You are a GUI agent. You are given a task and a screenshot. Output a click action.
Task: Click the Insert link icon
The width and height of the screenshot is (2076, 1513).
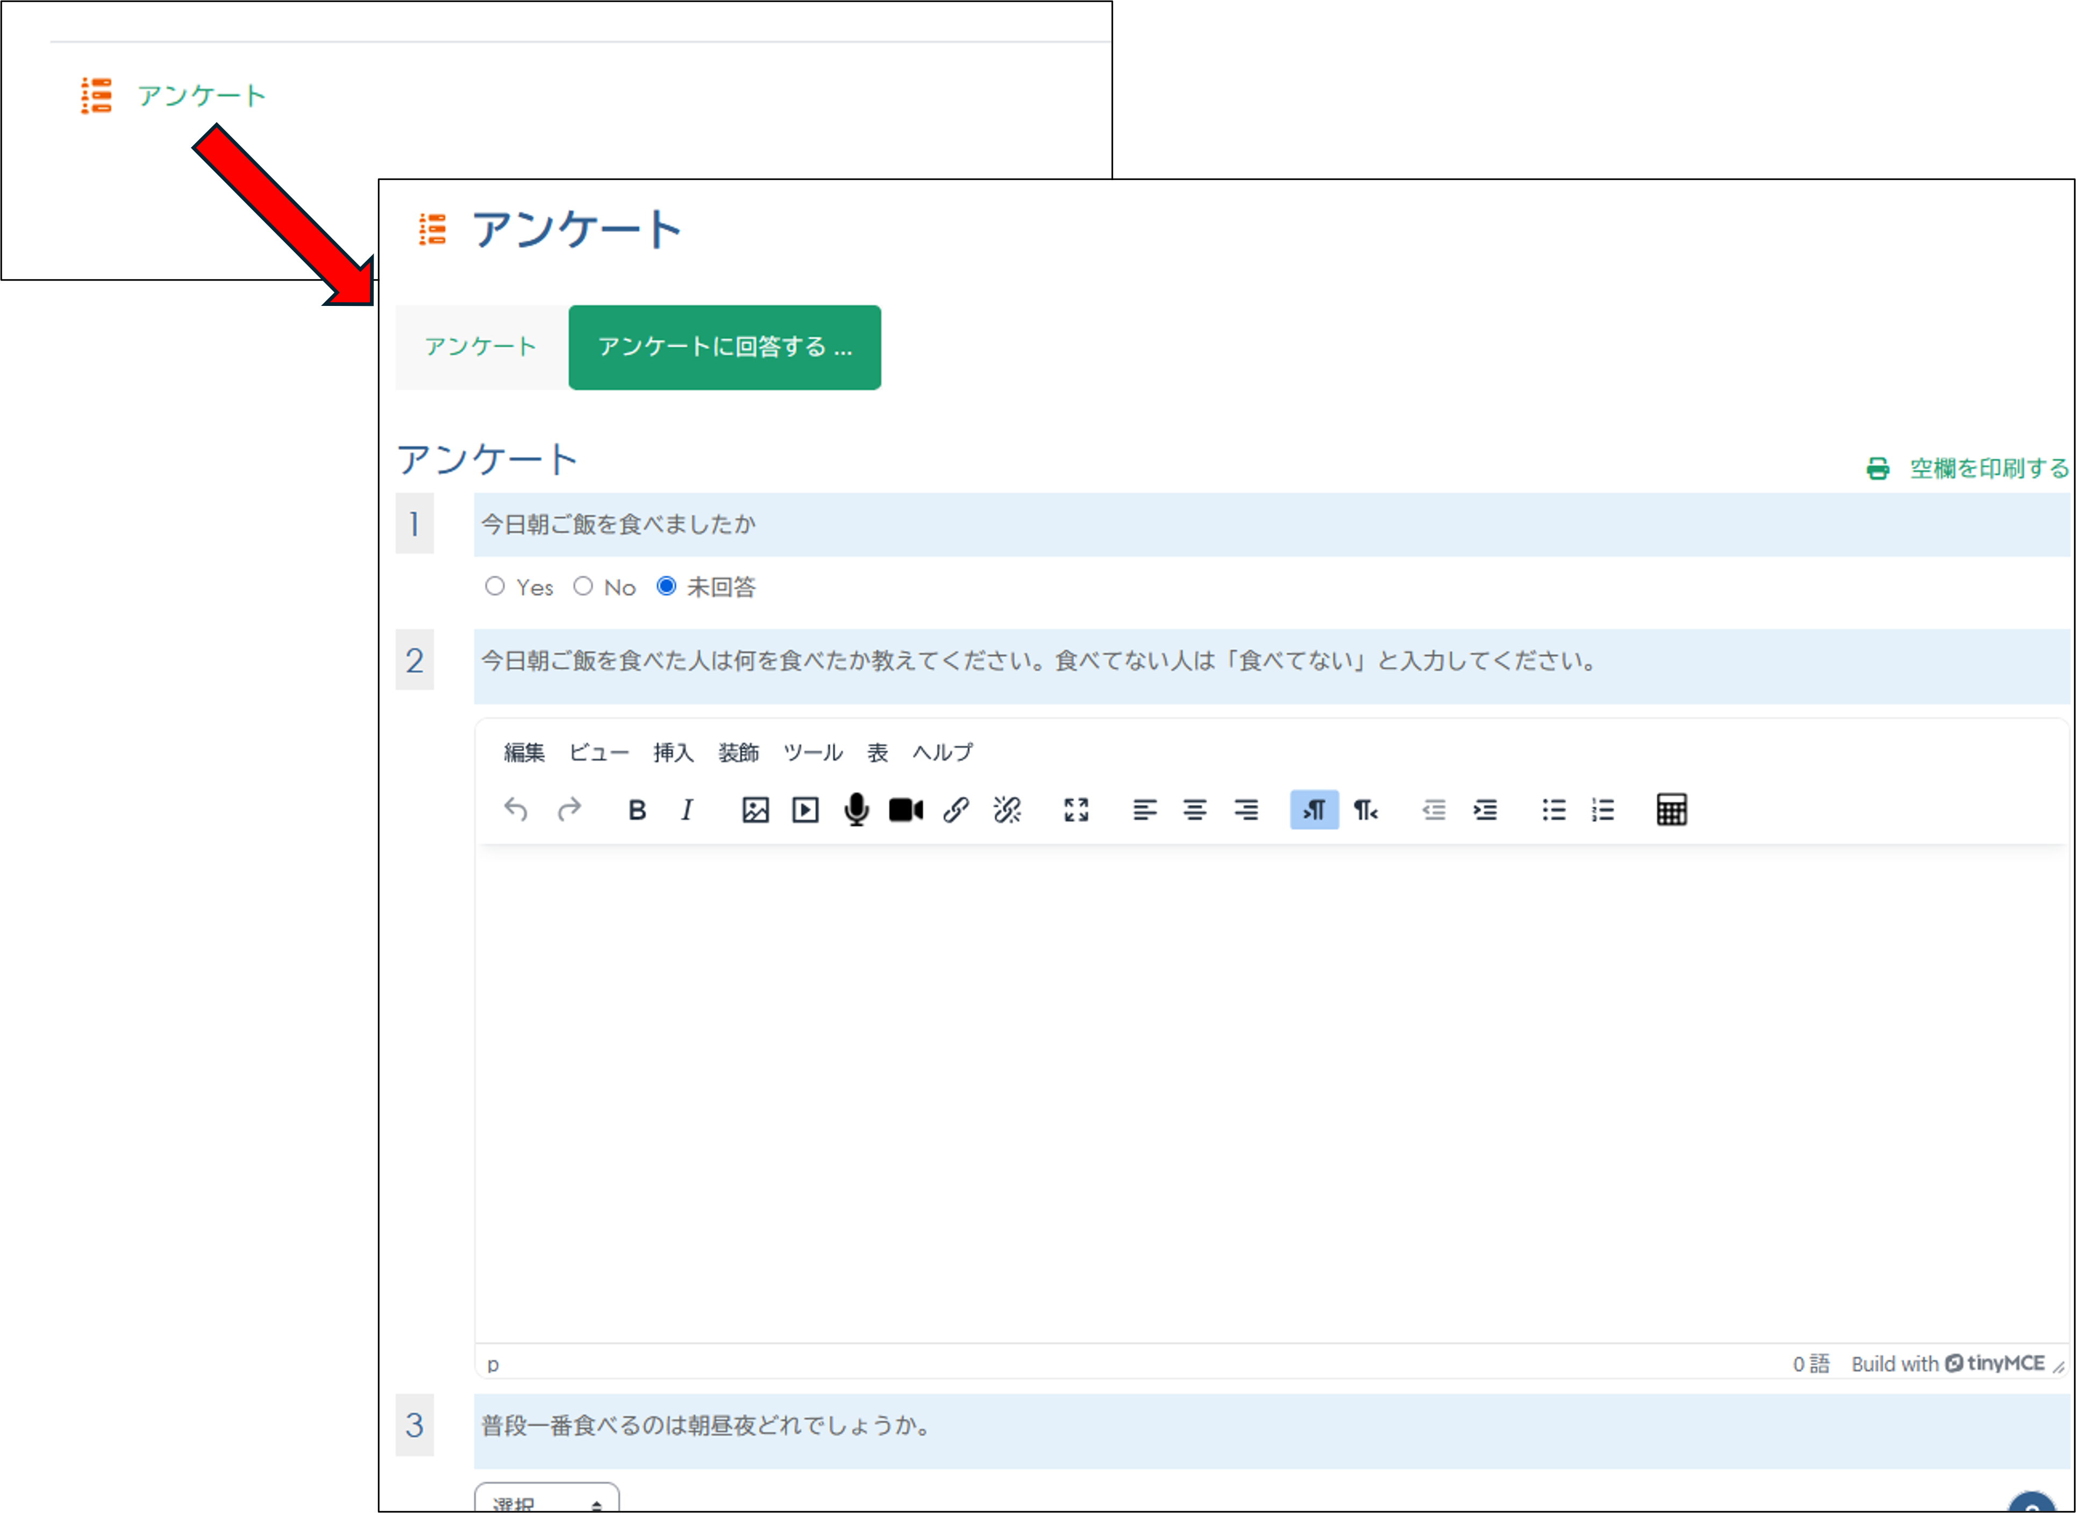tap(956, 810)
